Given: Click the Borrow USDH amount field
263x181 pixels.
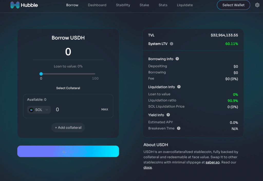Looking at the screenshot, I should [68, 52].
